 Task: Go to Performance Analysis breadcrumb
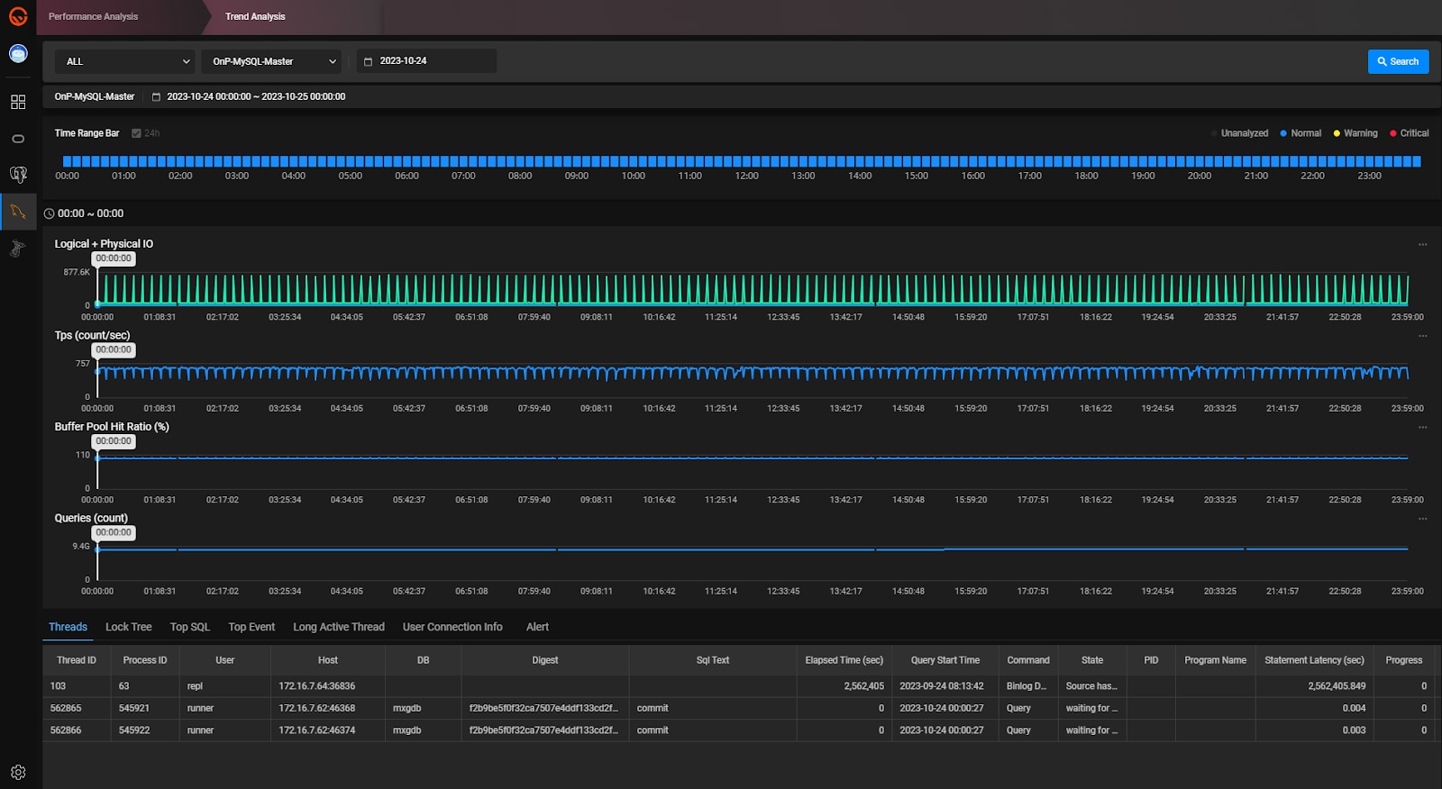coord(93,16)
